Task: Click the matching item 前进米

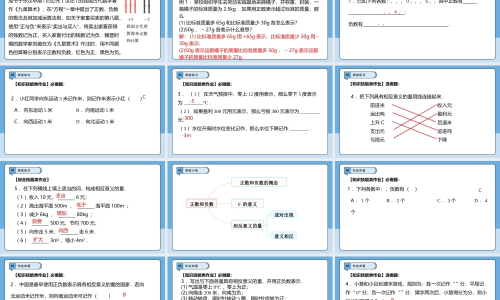Action: (377, 105)
